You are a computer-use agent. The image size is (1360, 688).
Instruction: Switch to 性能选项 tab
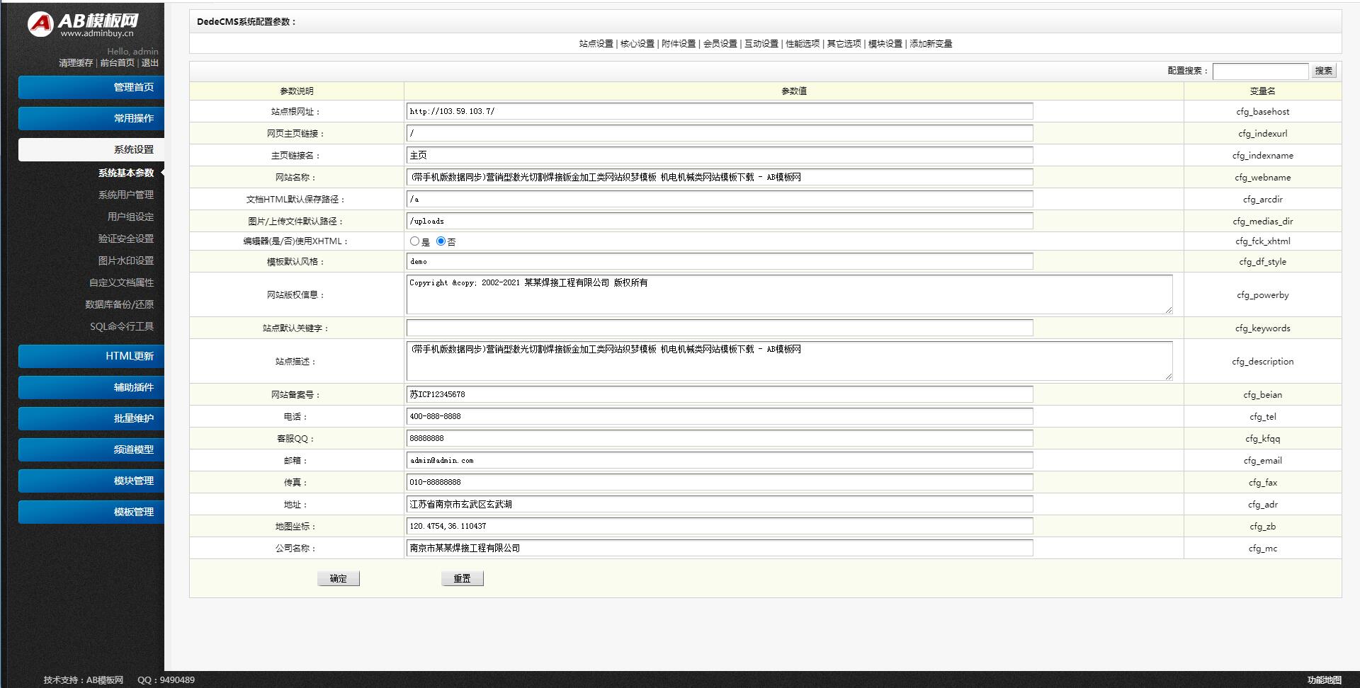(x=803, y=44)
